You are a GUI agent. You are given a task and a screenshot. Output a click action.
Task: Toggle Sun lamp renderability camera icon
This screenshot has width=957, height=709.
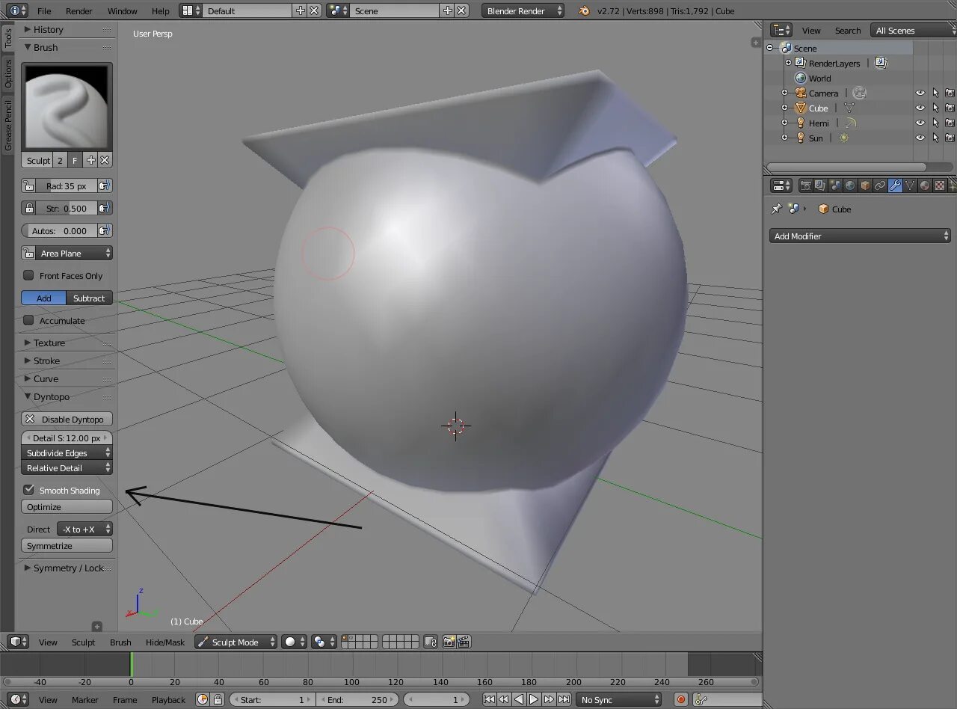tap(950, 138)
